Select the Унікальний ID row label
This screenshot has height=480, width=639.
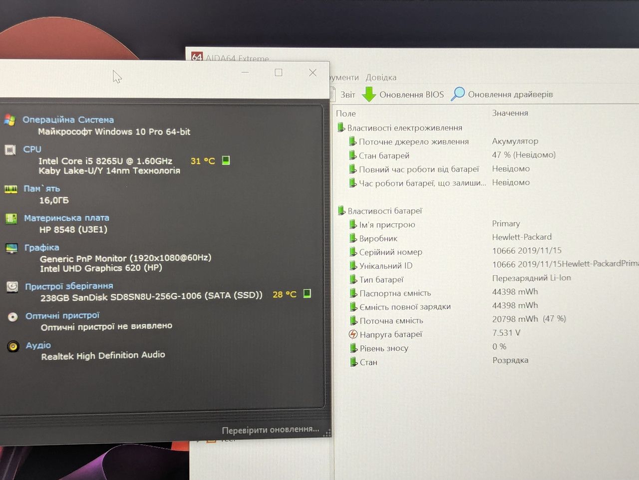(386, 266)
